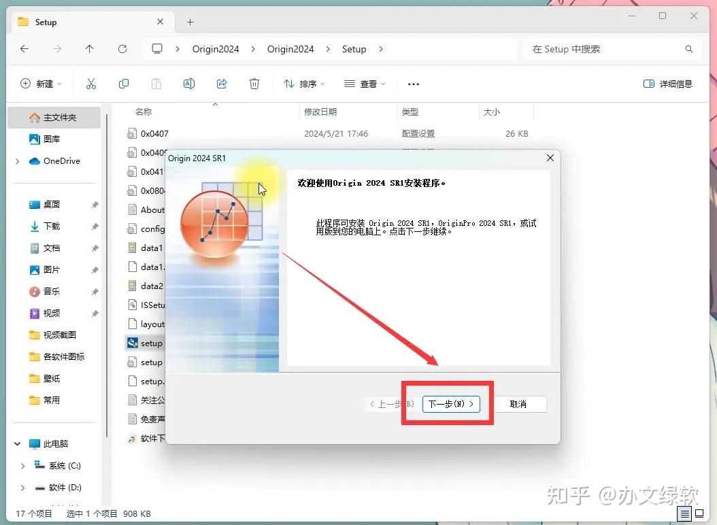Open the See more ellipsis menu

(x=413, y=83)
